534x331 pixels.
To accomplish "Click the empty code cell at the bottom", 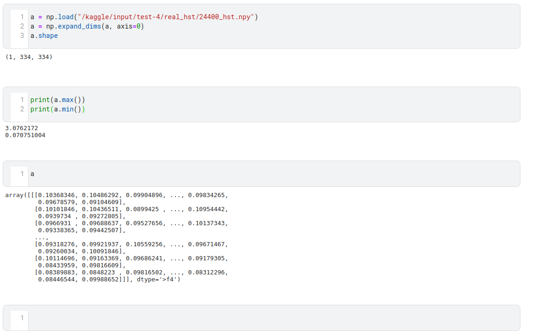I will (271, 318).
